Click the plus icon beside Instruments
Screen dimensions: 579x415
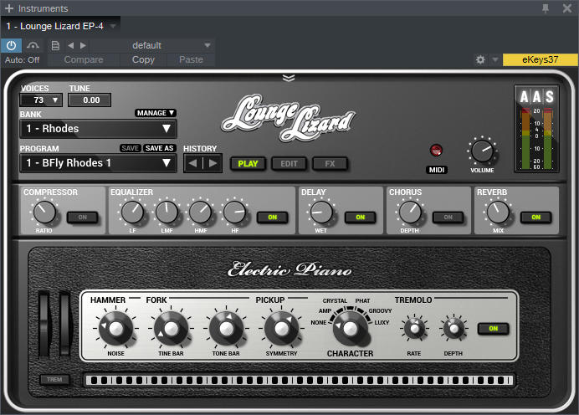(9, 8)
